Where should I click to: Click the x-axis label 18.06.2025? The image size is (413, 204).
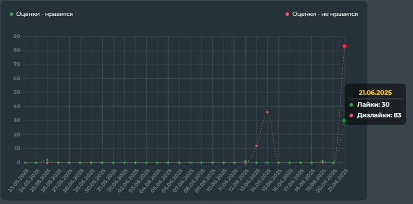point(305,180)
